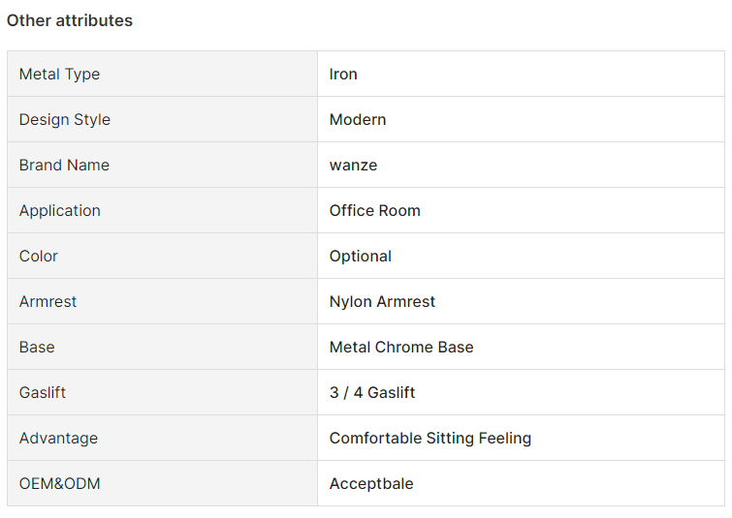Select the 'Advantage' attribute label
This screenshot has width=732, height=518.
pyautogui.click(x=58, y=439)
